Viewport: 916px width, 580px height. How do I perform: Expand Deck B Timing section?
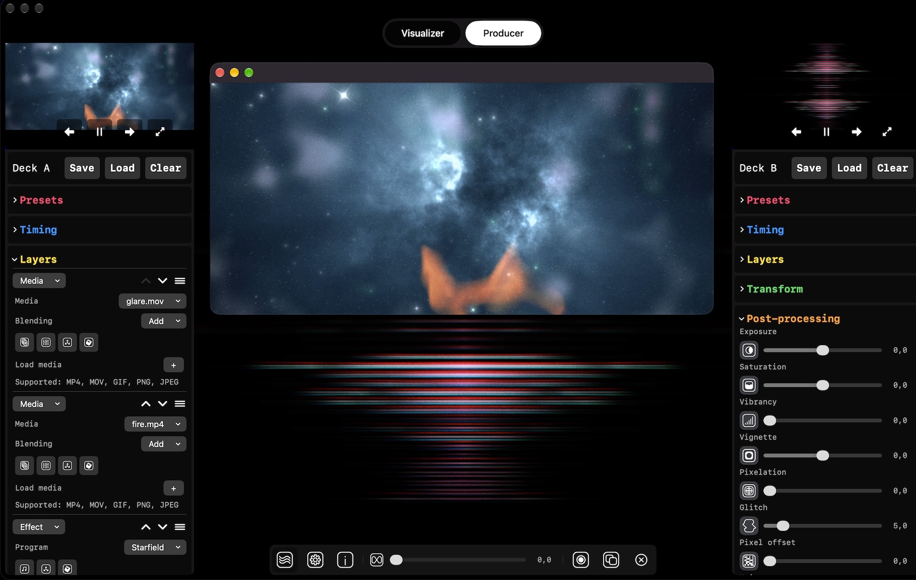pos(824,230)
